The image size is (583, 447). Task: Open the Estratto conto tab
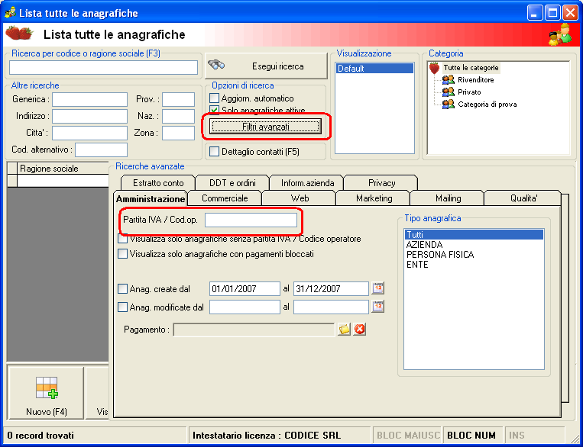click(x=158, y=182)
